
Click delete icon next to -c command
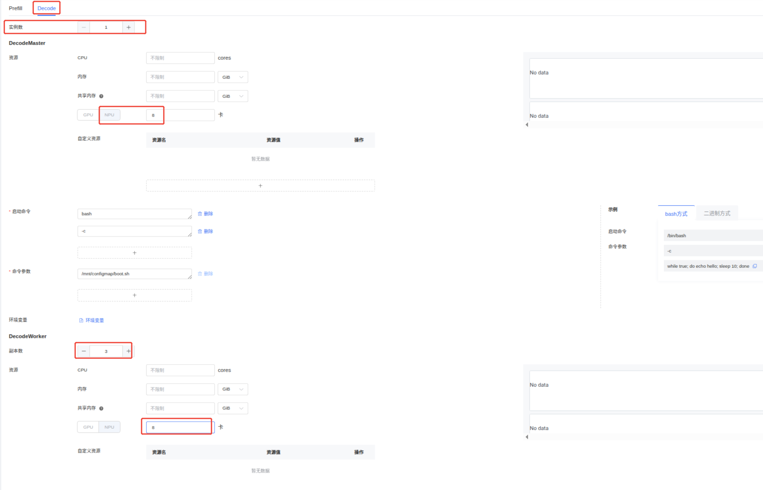click(200, 231)
